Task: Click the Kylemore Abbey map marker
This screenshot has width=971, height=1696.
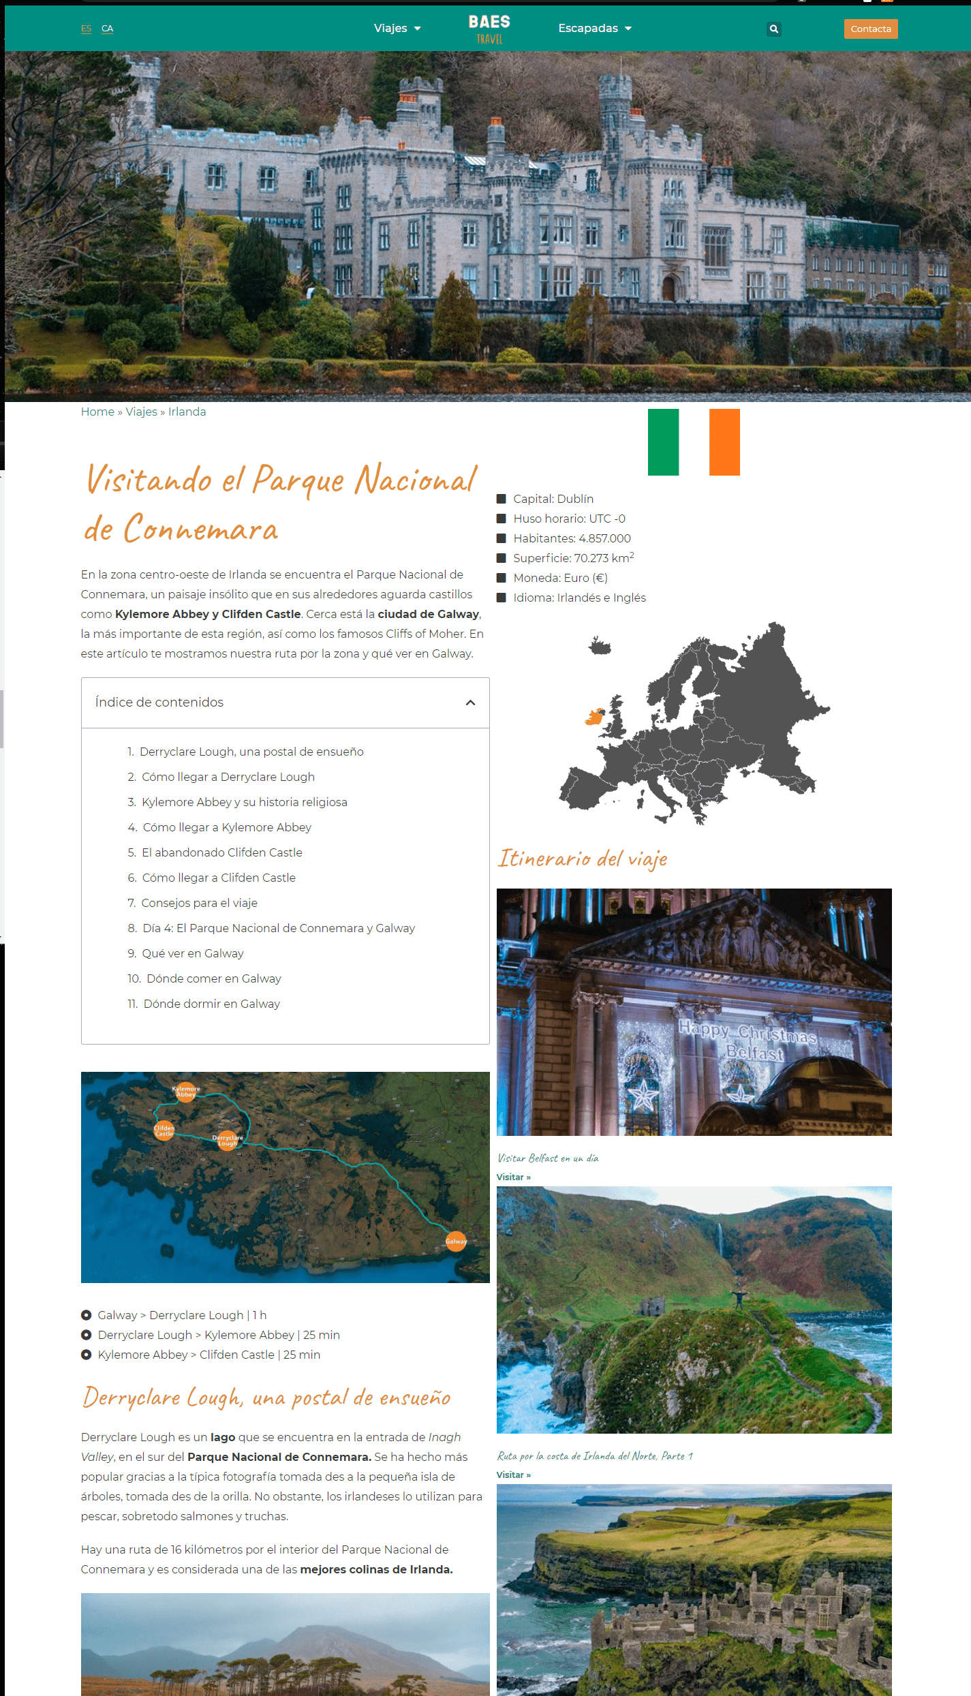Action: (186, 1092)
